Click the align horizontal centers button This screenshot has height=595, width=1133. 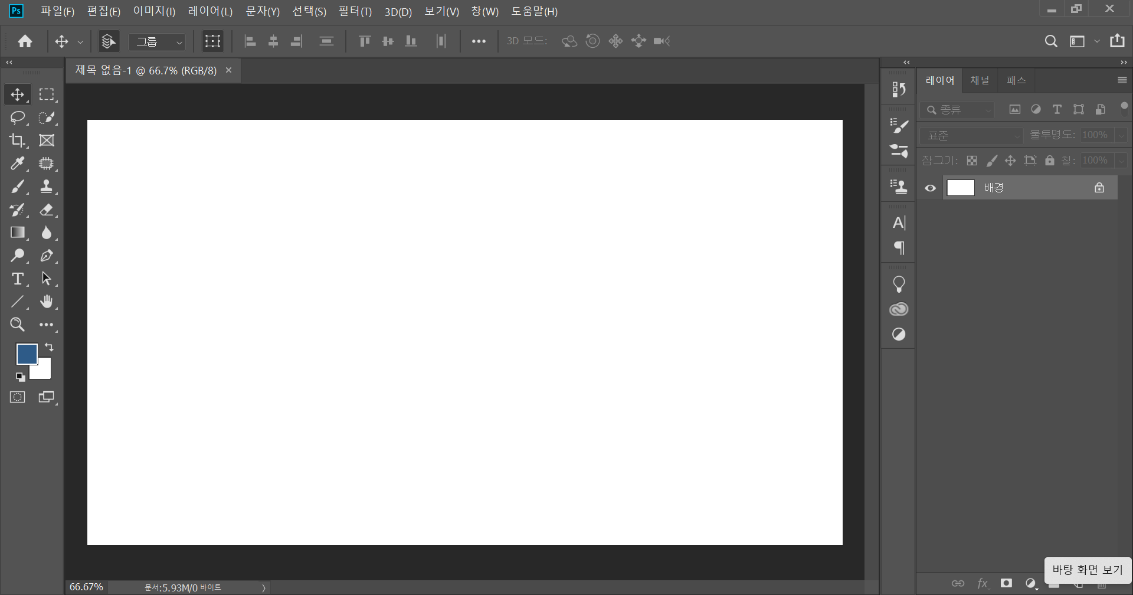273,41
